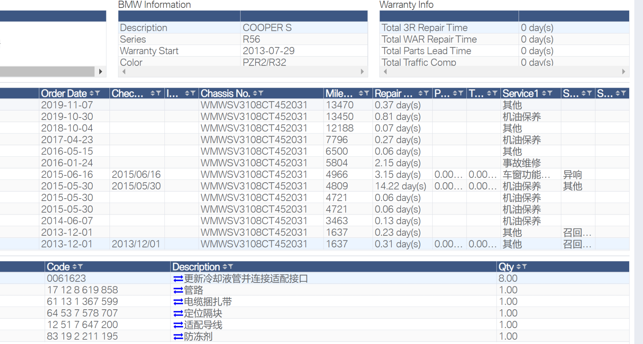
Task: Sort arrows on Chec... column header
Action: (x=153, y=93)
